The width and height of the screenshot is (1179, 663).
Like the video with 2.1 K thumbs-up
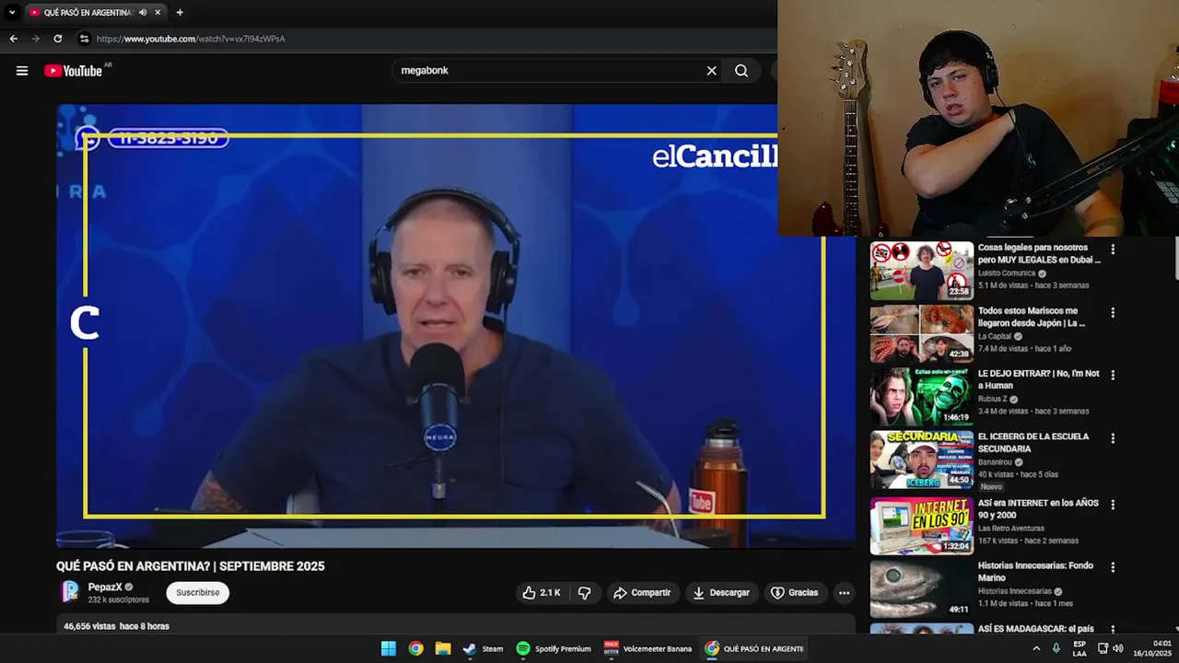[542, 593]
